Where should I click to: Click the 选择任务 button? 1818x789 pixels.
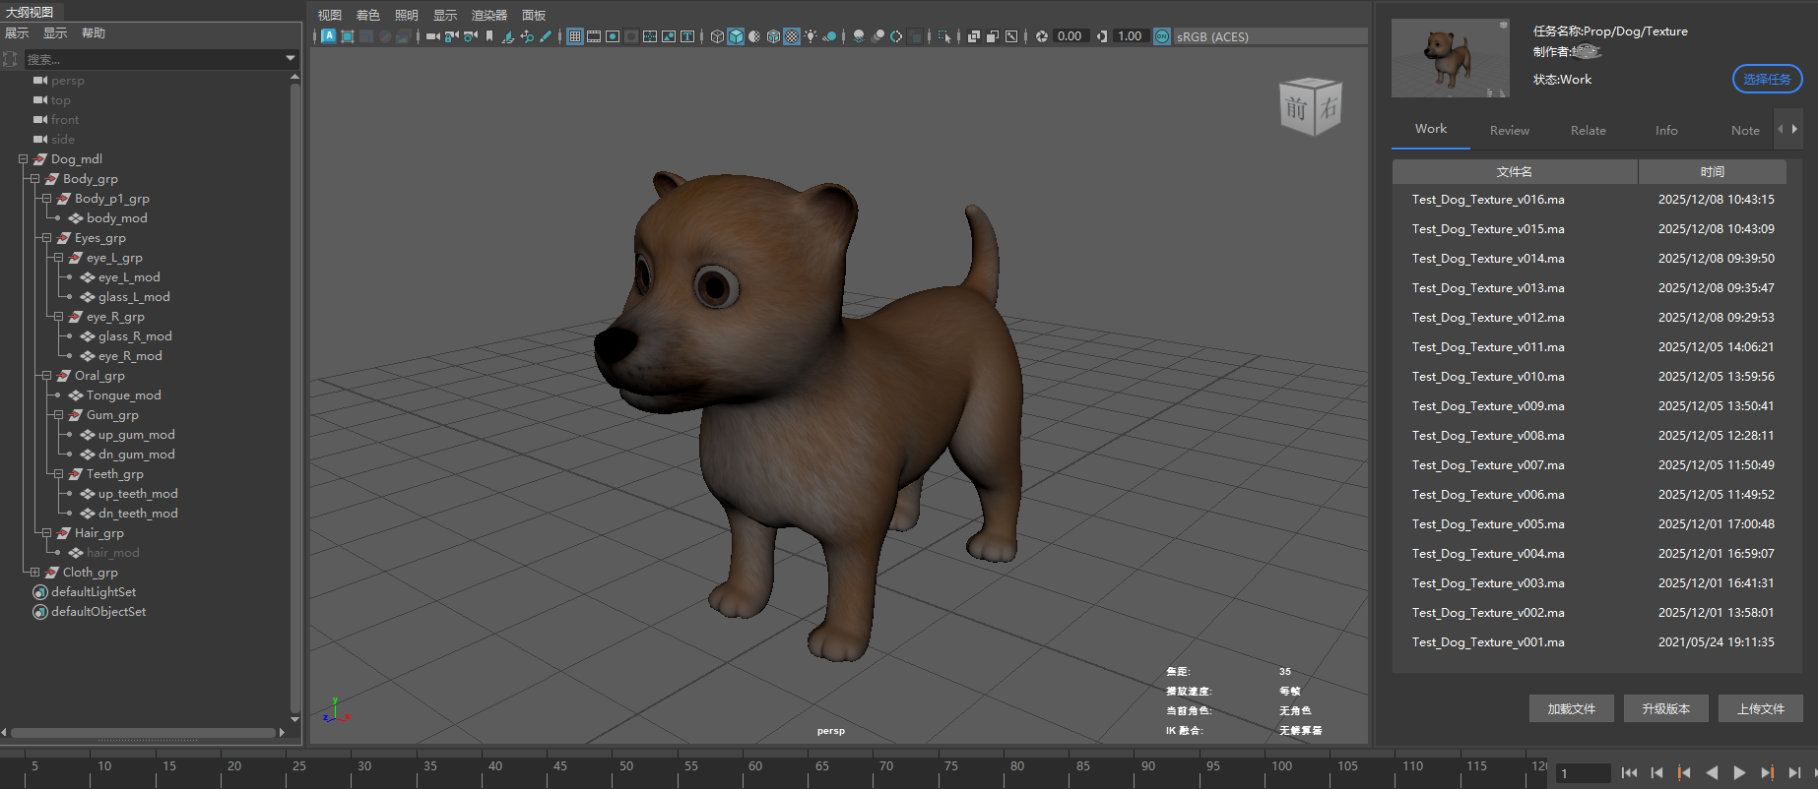1767,79
